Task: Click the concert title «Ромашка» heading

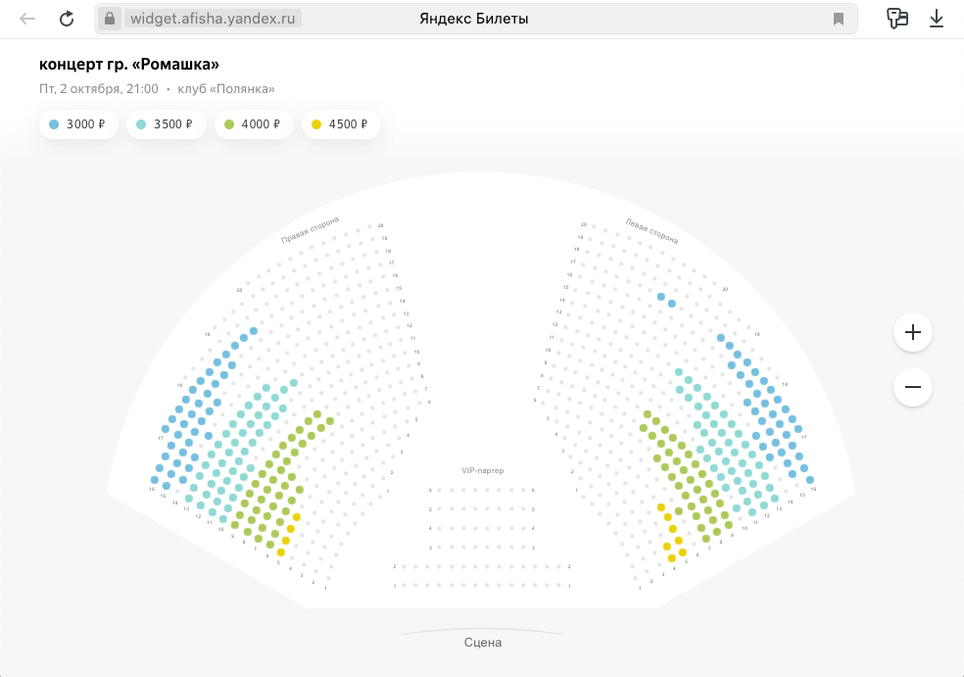Action: (x=129, y=65)
